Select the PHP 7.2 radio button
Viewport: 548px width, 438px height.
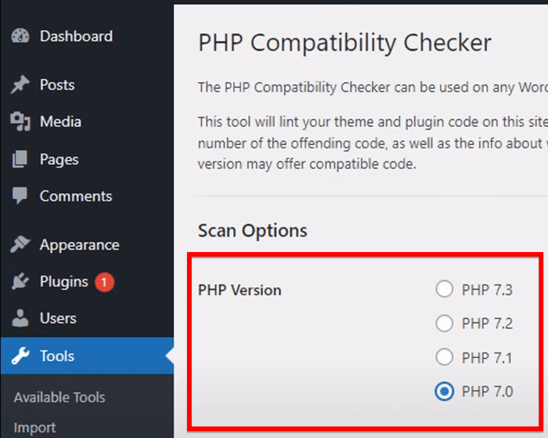[444, 324]
